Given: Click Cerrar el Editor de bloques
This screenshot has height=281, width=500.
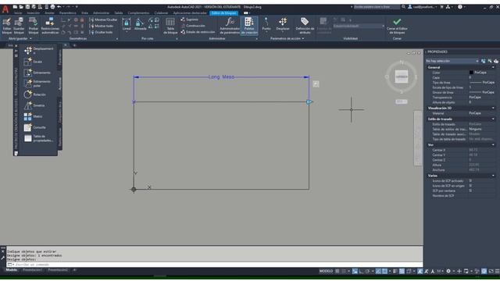Looking at the screenshot, I should (x=397, y=26).
